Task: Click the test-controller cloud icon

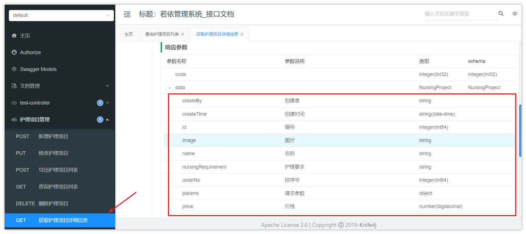Action: click(14, 103)
